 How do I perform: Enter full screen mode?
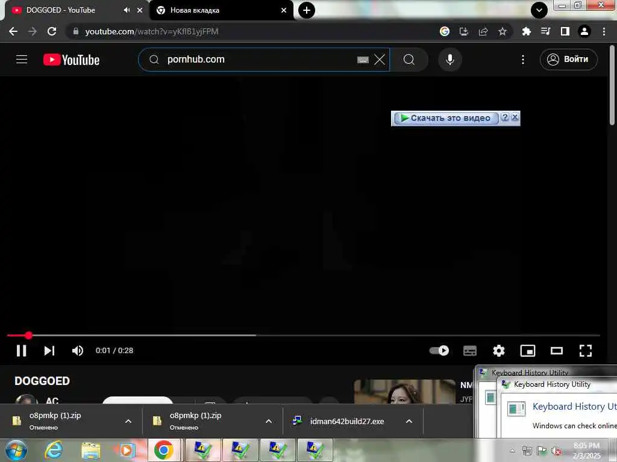[586, 351]
